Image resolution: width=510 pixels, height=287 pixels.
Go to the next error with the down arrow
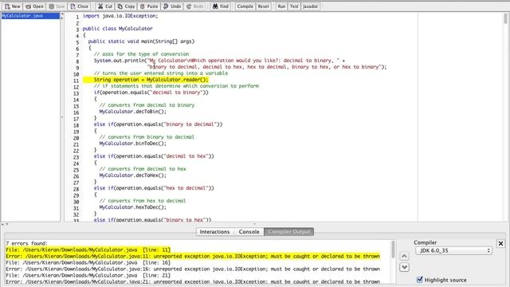tap(404, 268)
